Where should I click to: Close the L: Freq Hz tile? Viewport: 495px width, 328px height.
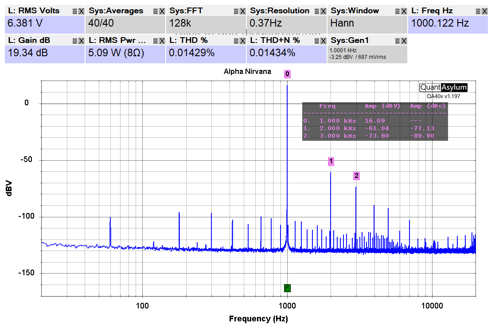484,12
